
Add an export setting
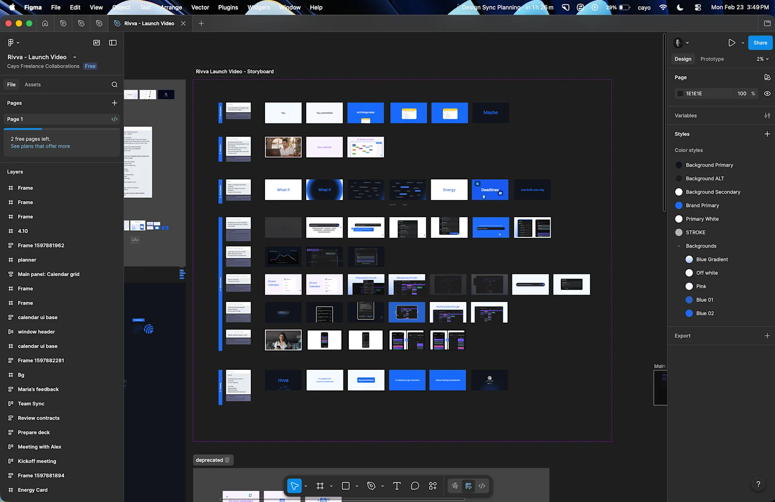click(767, 335)
